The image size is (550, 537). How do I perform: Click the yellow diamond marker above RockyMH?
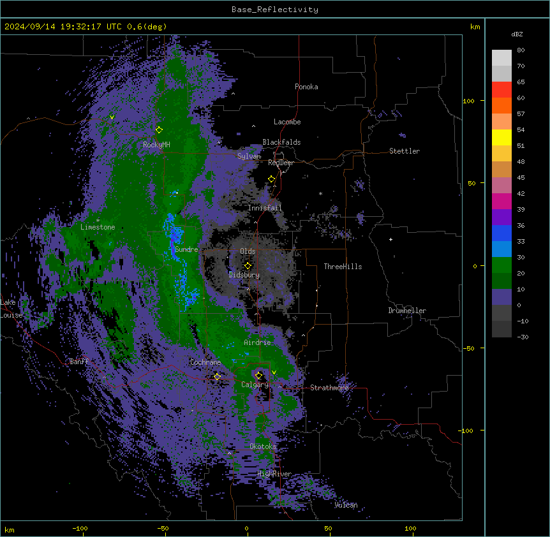[x=159, y=129]
